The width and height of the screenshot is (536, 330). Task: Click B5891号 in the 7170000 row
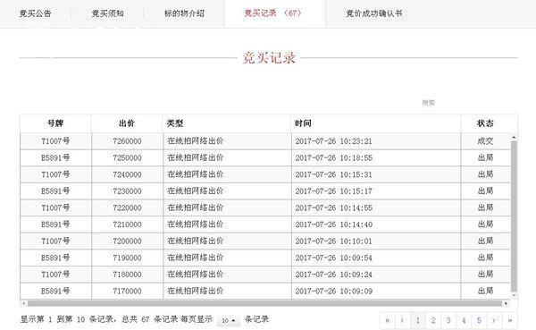pyautogui.click(x=55, y=291)
